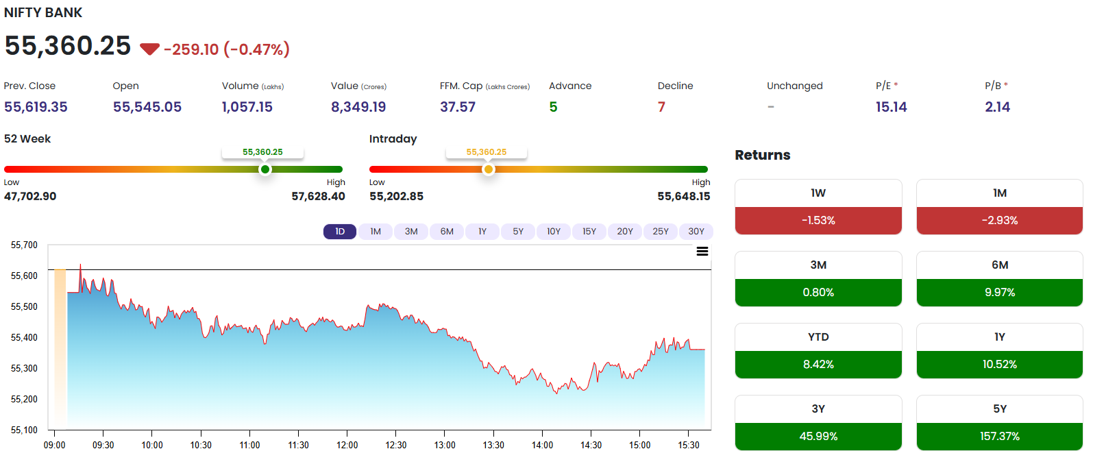Click the Intraday 55,360.25 tooltip label
Image resolution: width=1093 pixels, height=462 pixels.
pos(487,152)
